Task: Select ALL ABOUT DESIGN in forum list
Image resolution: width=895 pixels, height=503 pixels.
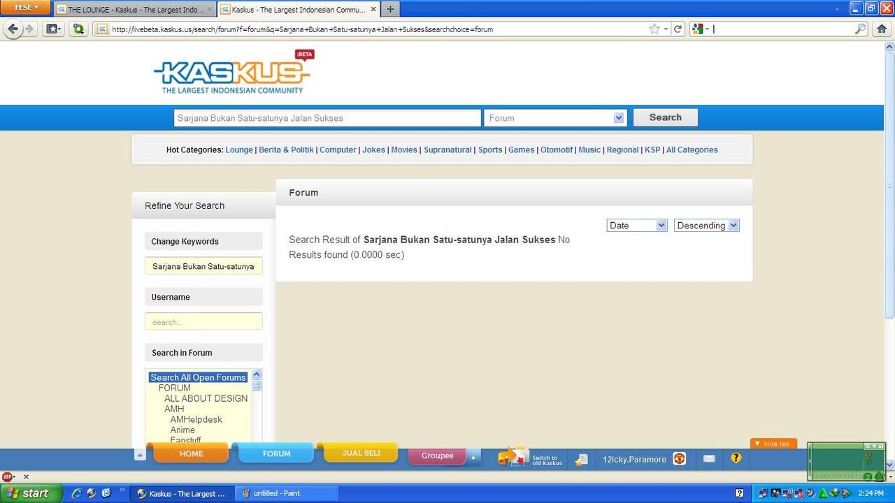Action: coord(206,398)
